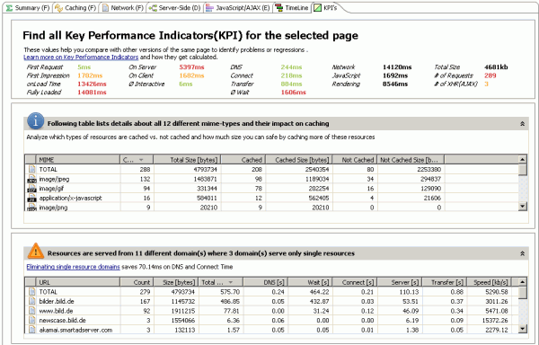Sort domains table by Count column
The image size is (539, 345).
coord(137,282)
